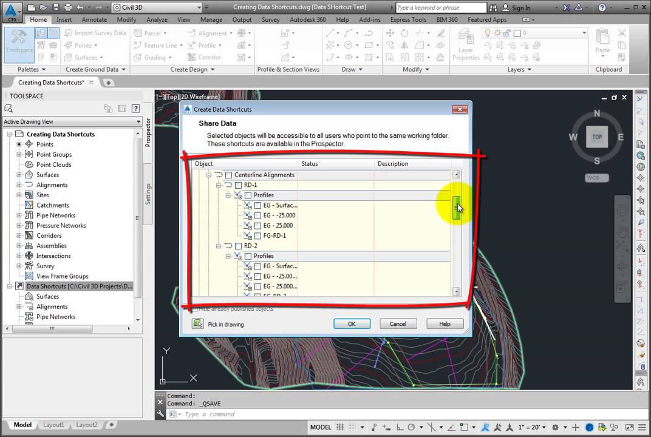
Task: Collapse the RD-2 alignment node in dialog
Action: pyautogui.click(x=219, y=246)
